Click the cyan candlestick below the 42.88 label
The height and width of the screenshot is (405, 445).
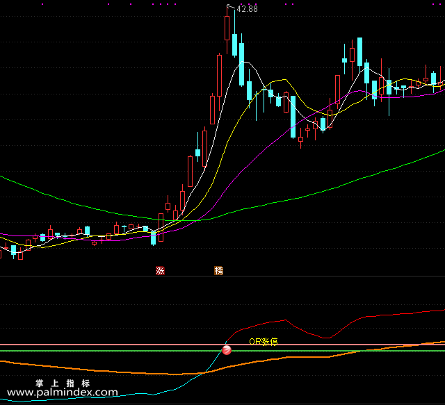pos(235,45)
